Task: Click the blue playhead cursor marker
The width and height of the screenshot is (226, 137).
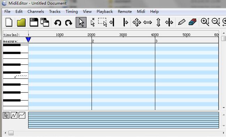Action: coord(28,40)
